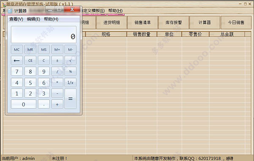Open the 查看(V) menu in calculator
This screenshot has height=161, width=254.
[x=16, y=19]
